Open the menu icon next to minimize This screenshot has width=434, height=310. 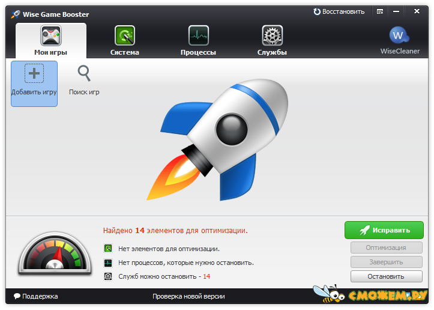point(380,11)
